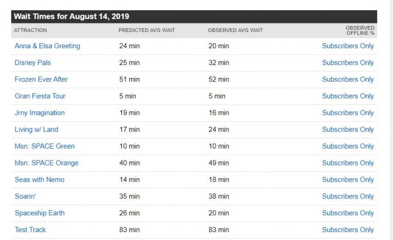Open the Anna & Elsa Greeting link

(x=47, y=46)
